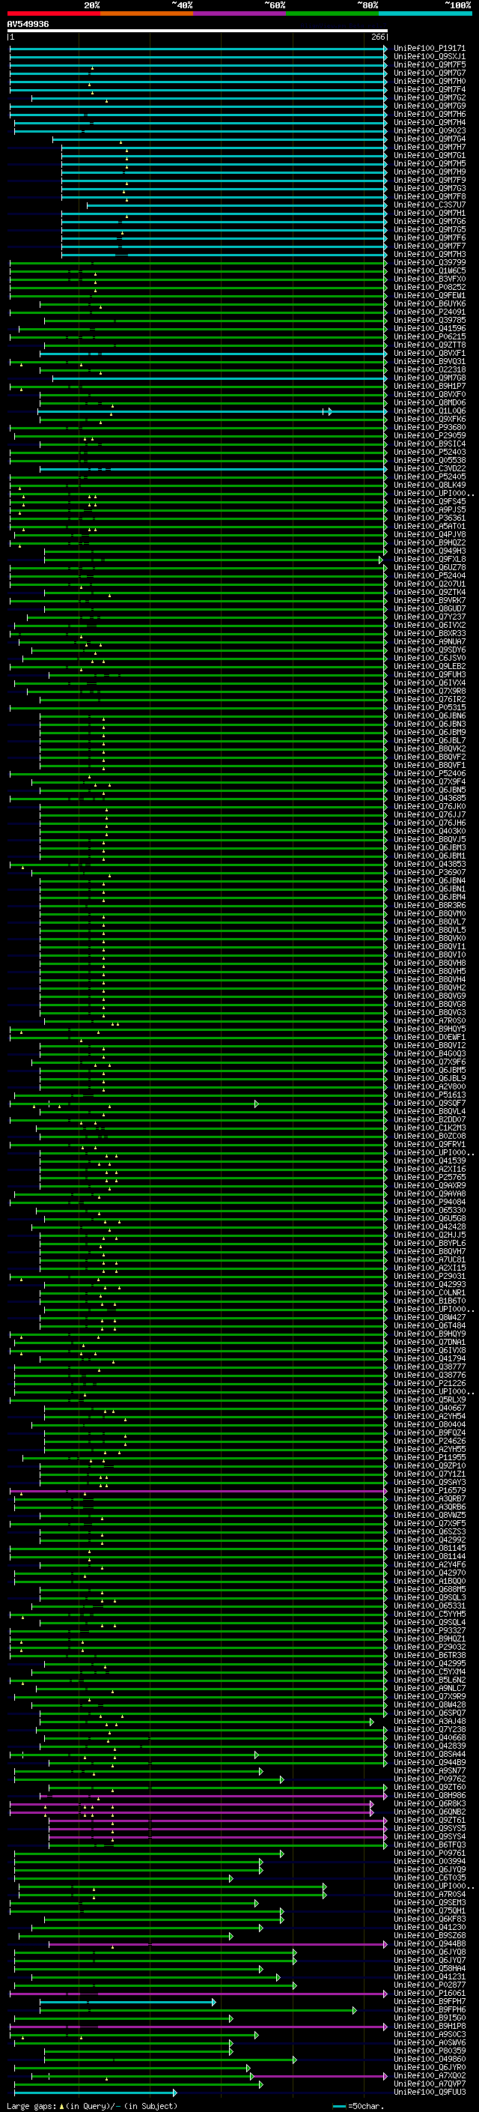
Task: Select label UniRef100_Q41794
Action: coord(430,1359)
